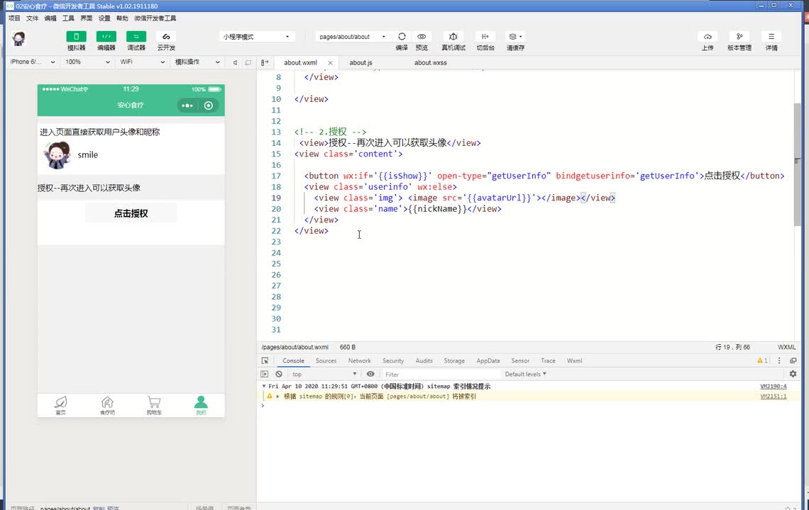Click the compile (编译) refresh icon

click(402, 37)
